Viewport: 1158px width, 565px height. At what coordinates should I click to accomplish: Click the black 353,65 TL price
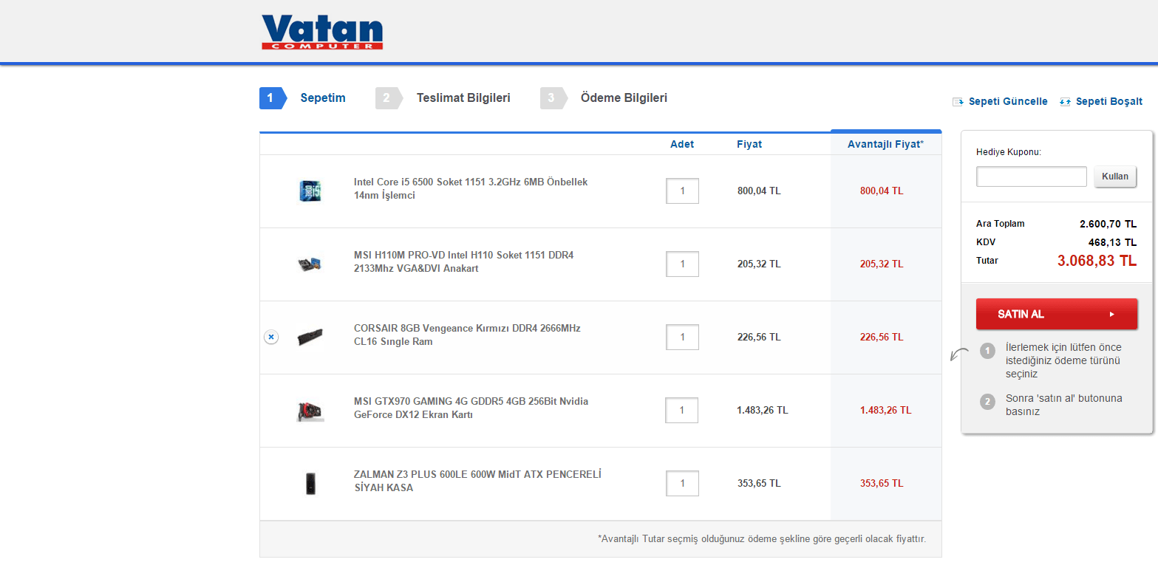coord(759,483)
